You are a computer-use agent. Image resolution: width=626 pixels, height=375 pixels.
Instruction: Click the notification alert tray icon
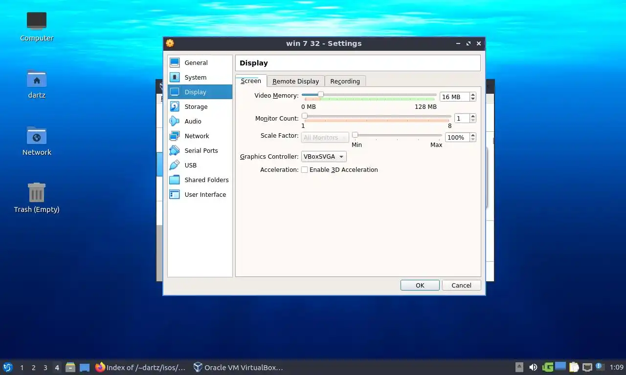click(600, 366)
